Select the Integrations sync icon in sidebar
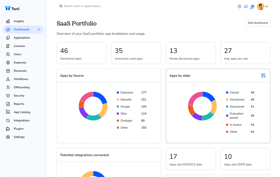Screen dimensions: 280x177 pyautogui.click(x=8, y=120)
